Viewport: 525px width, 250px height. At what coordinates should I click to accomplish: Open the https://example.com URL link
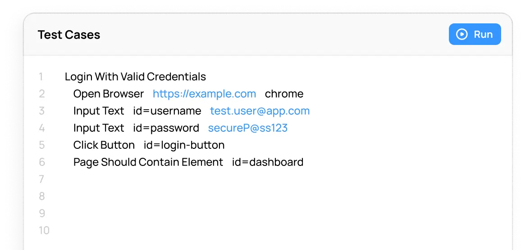pos(204,94)
